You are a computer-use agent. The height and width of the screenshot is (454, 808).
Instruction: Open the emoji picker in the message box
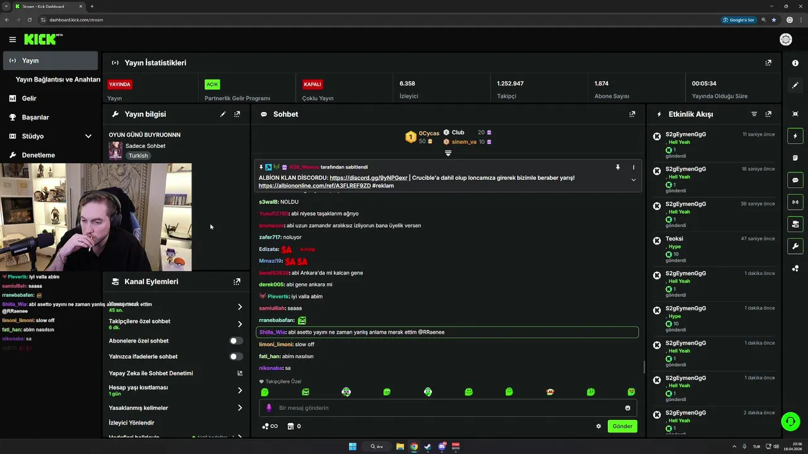[x=627, y=408]
